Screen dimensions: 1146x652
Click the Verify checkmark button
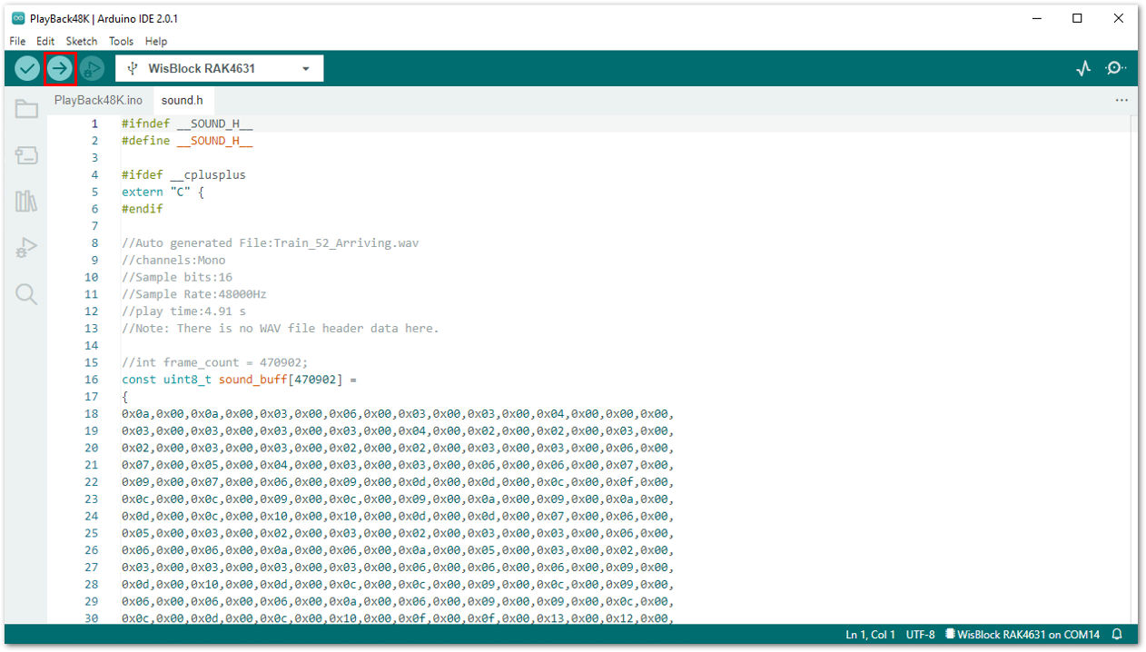click(27, 68)
